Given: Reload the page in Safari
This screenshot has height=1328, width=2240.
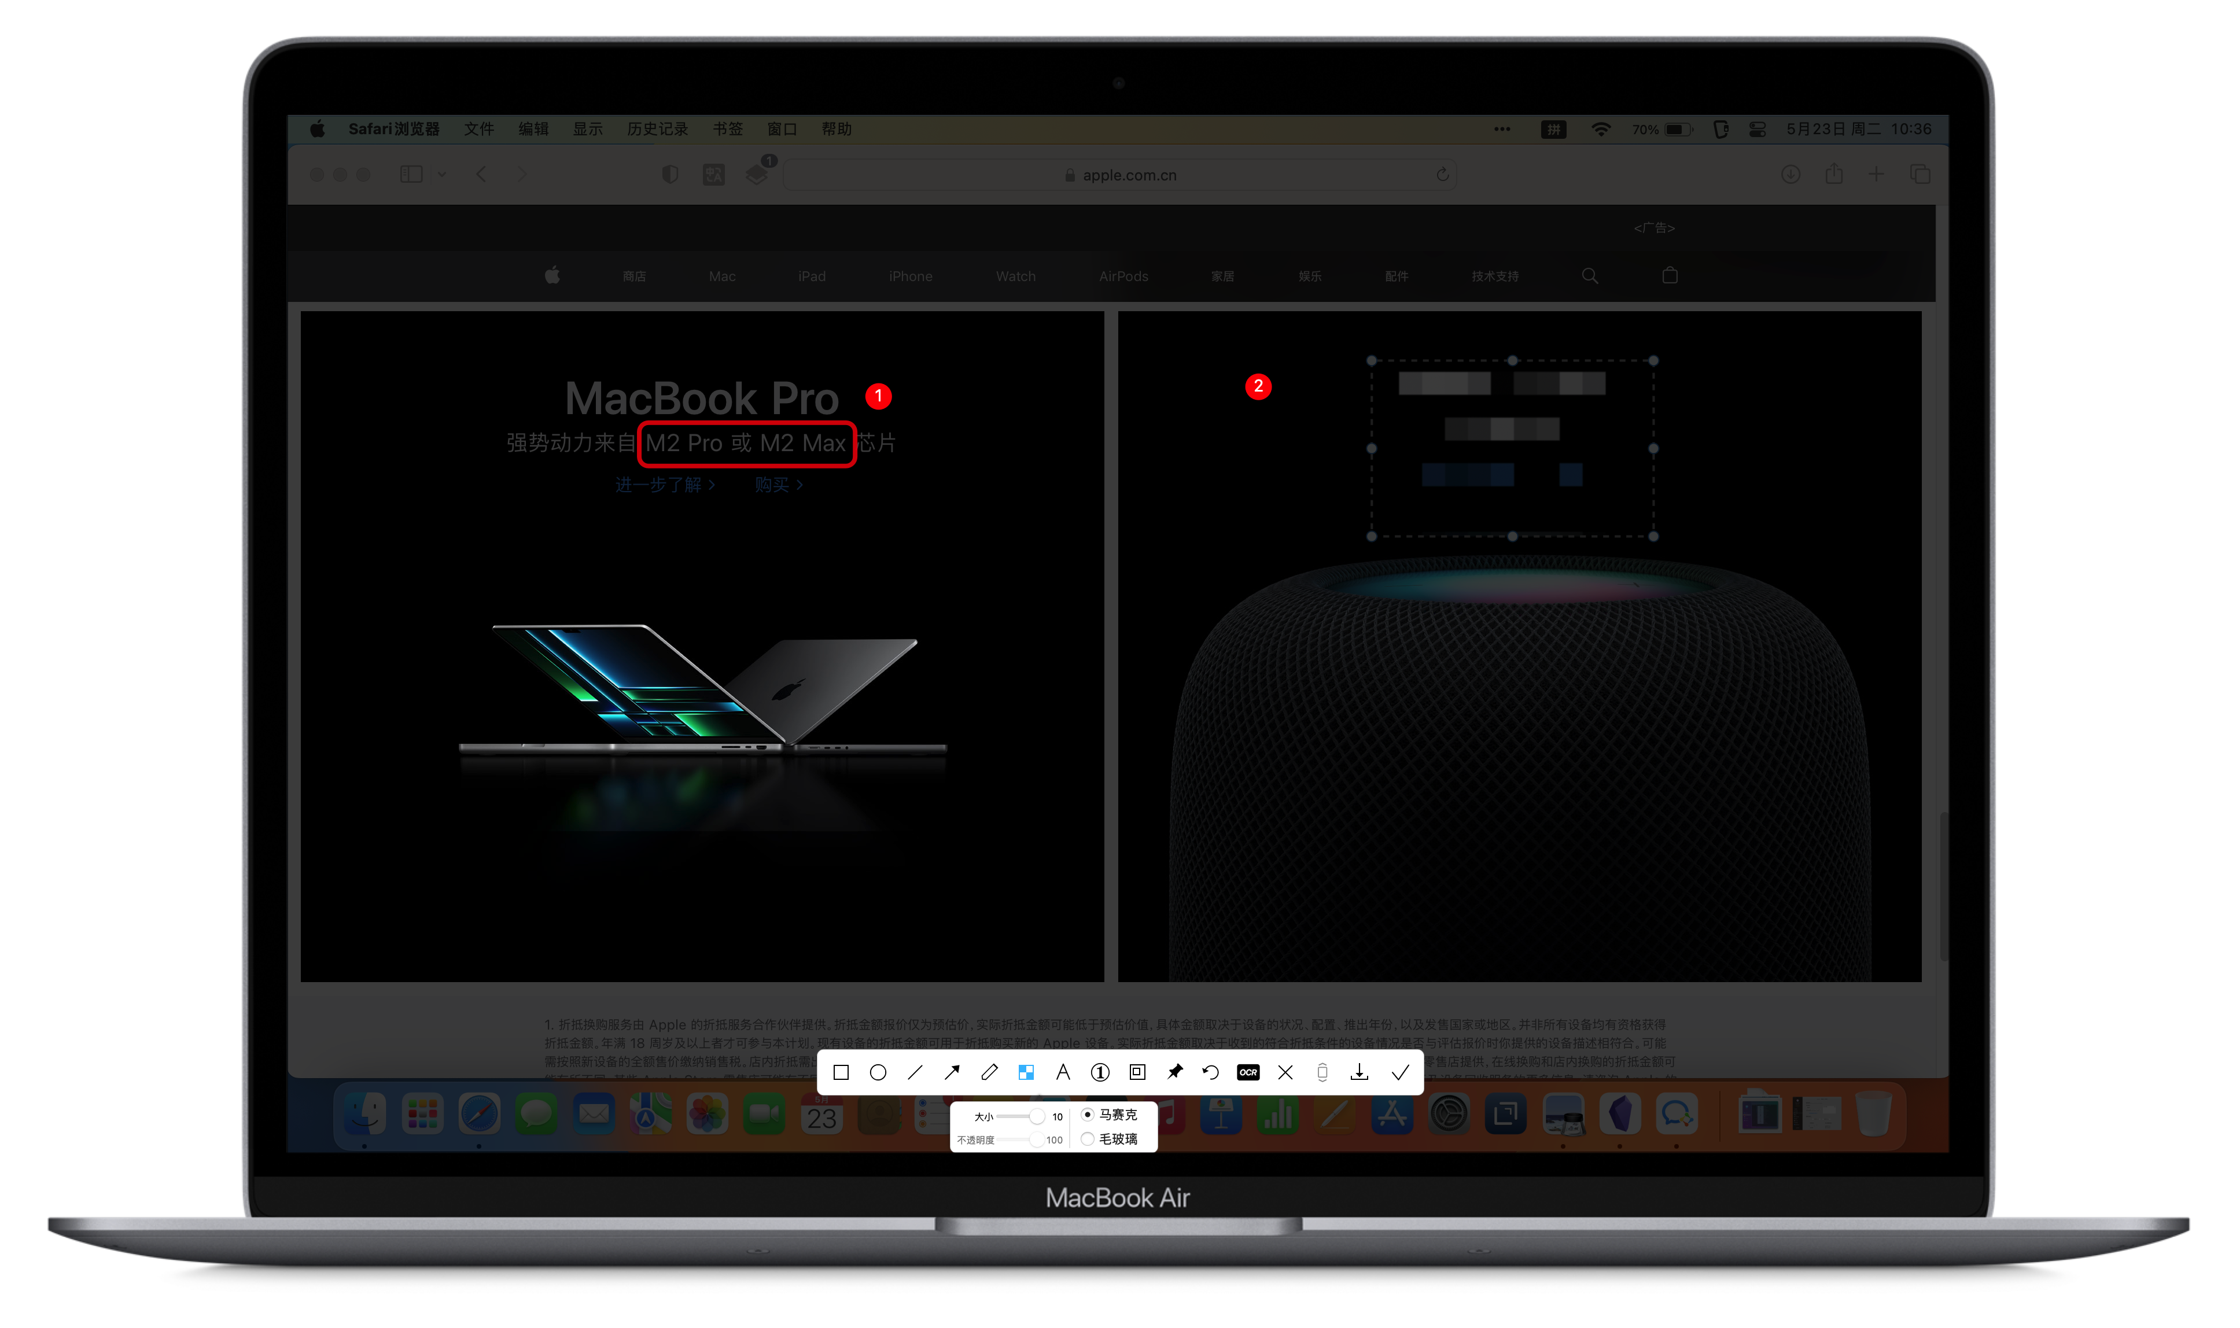Looking at the screenshot, I should (x=1443, y=175).
